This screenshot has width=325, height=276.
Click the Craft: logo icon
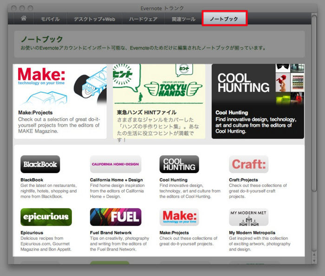coord(249,164)
